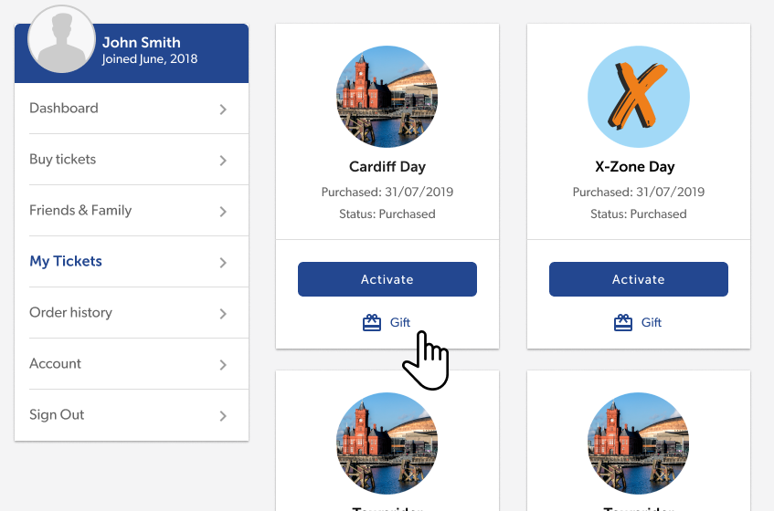The width and height of the screenshot is (774, 511).
Task: Click the chevron beside Order history
Action: (223, 314)
